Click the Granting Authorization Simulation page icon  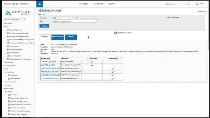click(x=8, y=36)
